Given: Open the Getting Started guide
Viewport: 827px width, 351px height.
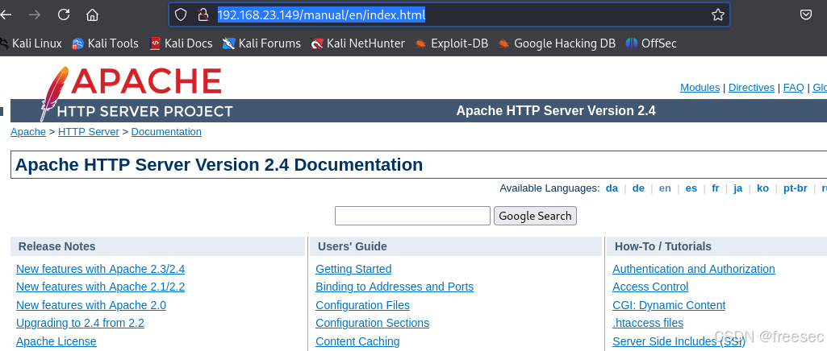Looking at the screenshot, I should click(x=353, y=269).
